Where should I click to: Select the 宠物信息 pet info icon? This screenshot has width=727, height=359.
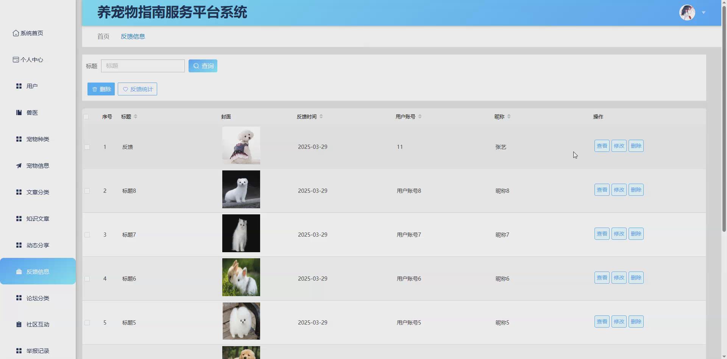(19, 165)
